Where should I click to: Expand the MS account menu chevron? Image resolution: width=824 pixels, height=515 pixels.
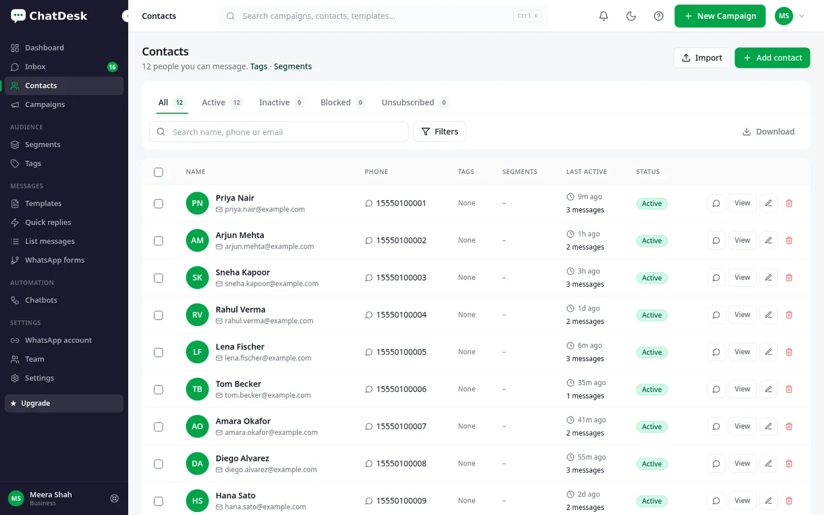(x=802, y=16)
